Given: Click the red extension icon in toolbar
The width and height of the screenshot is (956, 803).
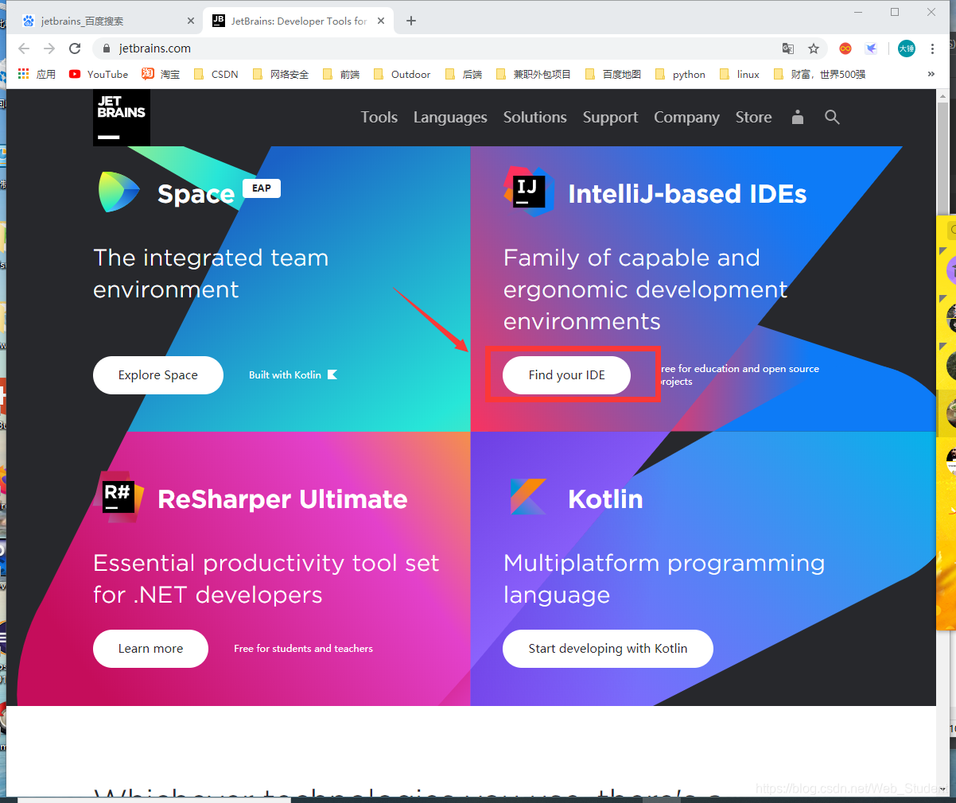Looking at the screenshot, I should coord(845,48).
